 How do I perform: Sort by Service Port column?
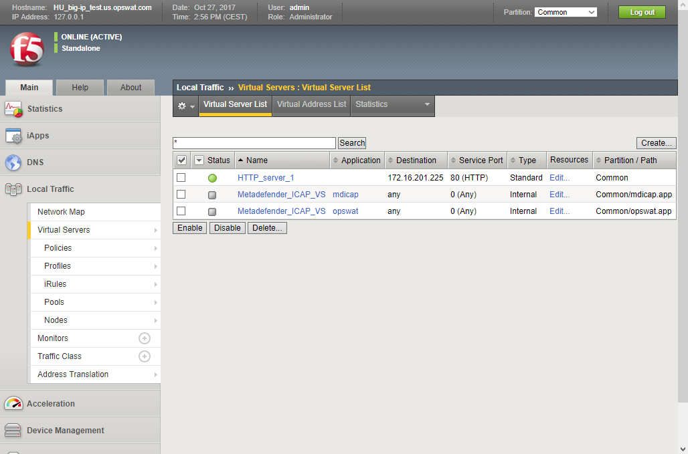pos(454,160)
